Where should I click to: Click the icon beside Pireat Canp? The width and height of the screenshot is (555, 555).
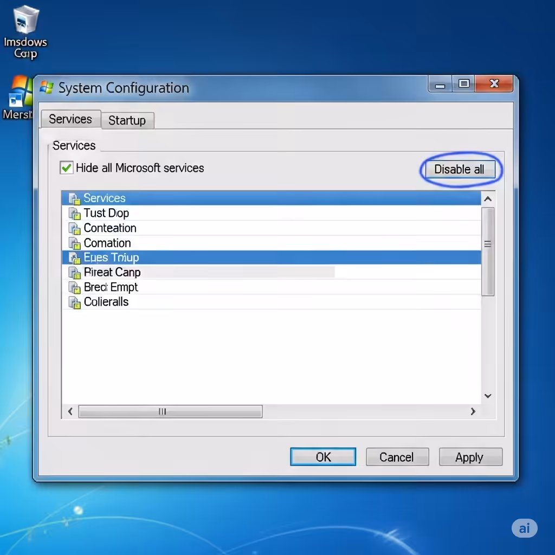(74, 273)
